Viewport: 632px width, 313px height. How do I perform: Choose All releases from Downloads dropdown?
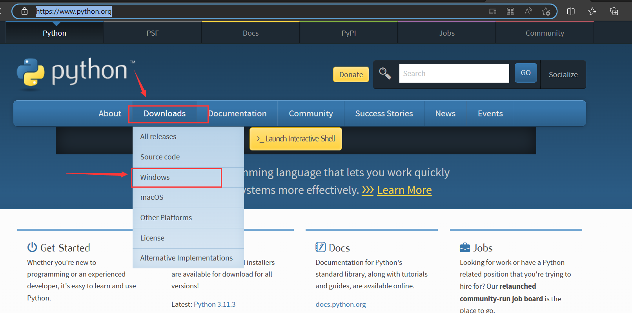coord(188,137)
